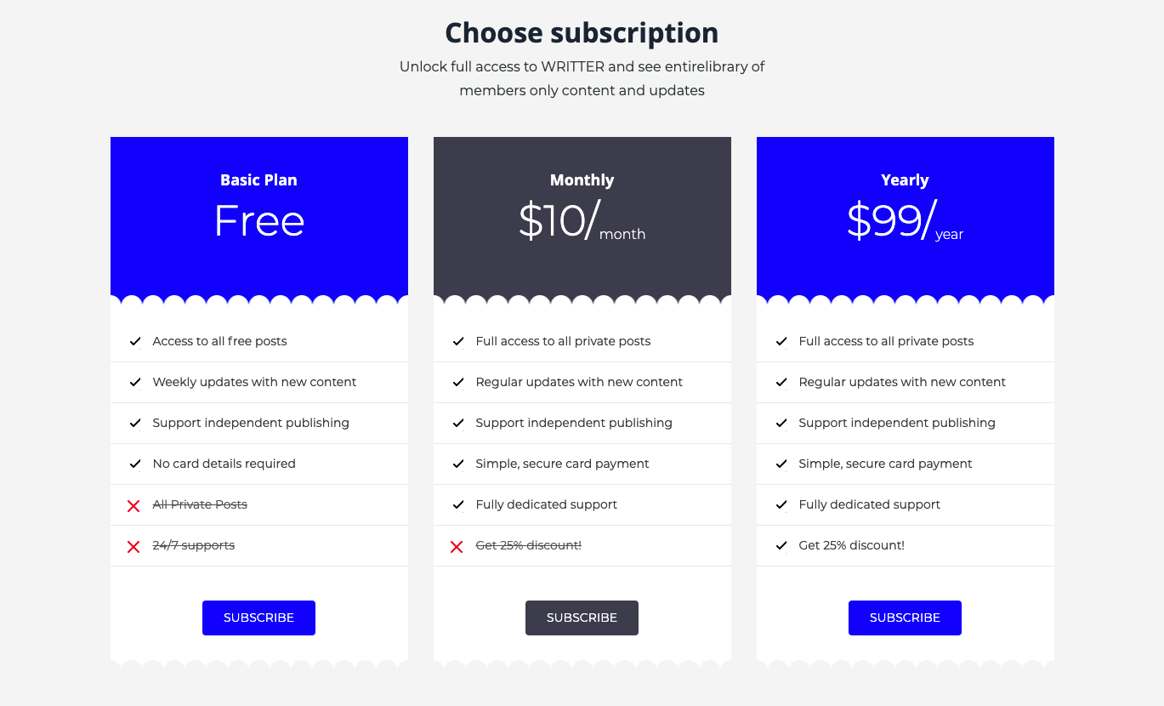Click the strikethrough All Private Posts text
The image size is (1164, 706).
pyautogui.click(x=200, y=504)
